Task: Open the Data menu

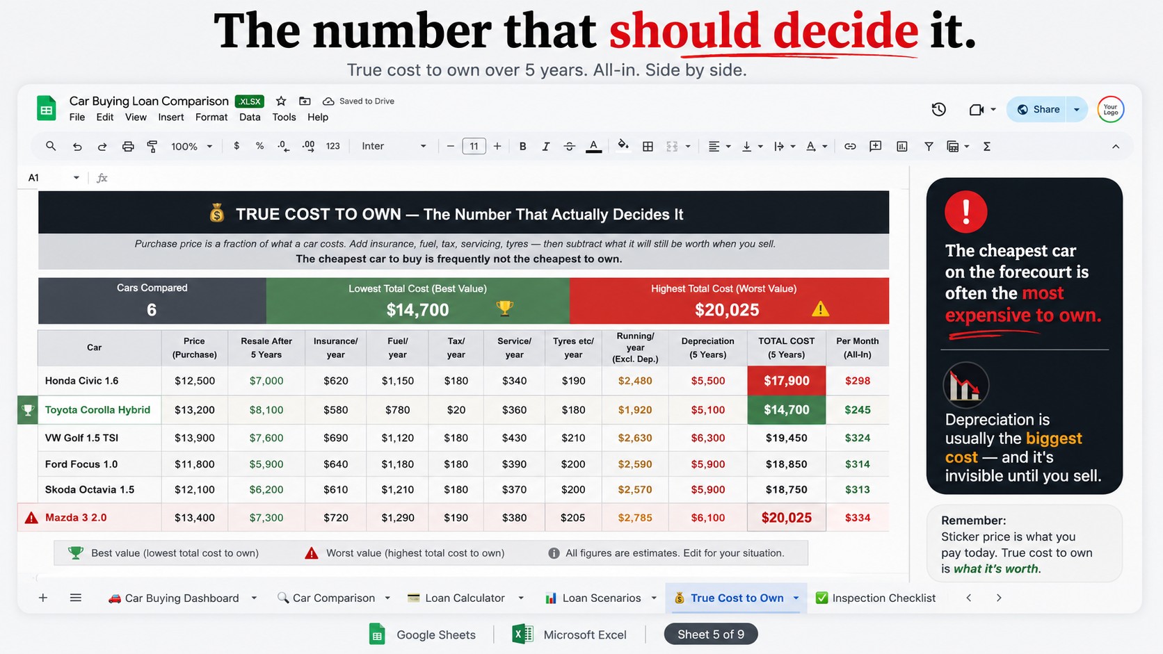Action: [x=250, y=117]
